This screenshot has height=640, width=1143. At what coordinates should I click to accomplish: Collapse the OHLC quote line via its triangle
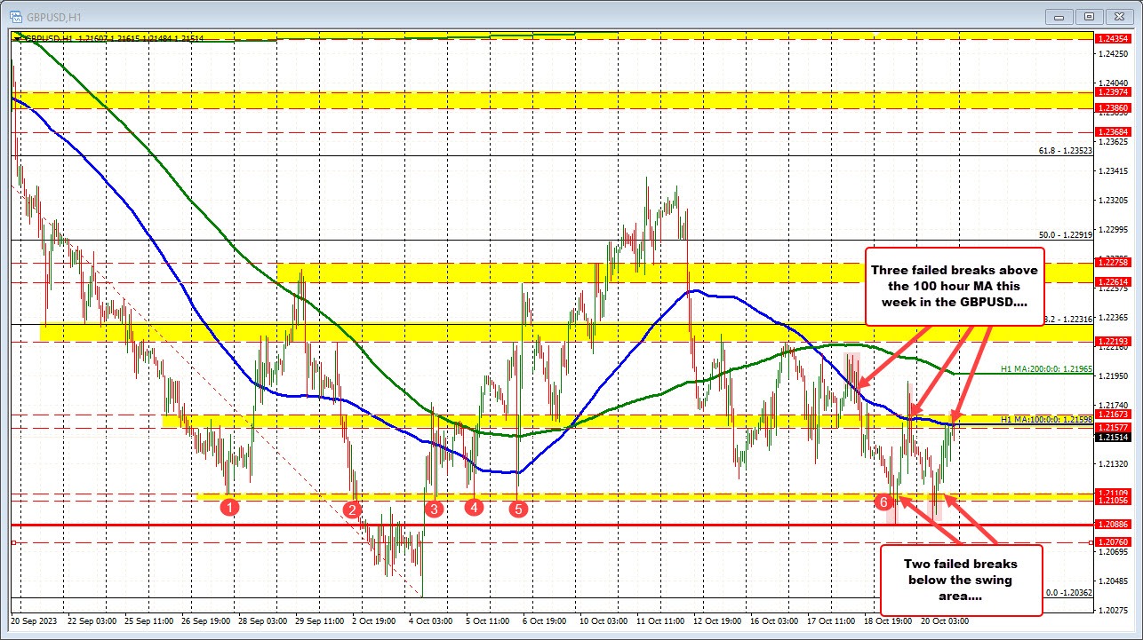tap(15, 36)
